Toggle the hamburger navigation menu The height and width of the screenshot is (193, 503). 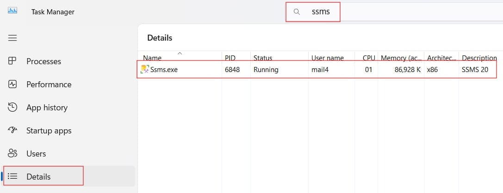pyautogui.click(x=12, y=38)
